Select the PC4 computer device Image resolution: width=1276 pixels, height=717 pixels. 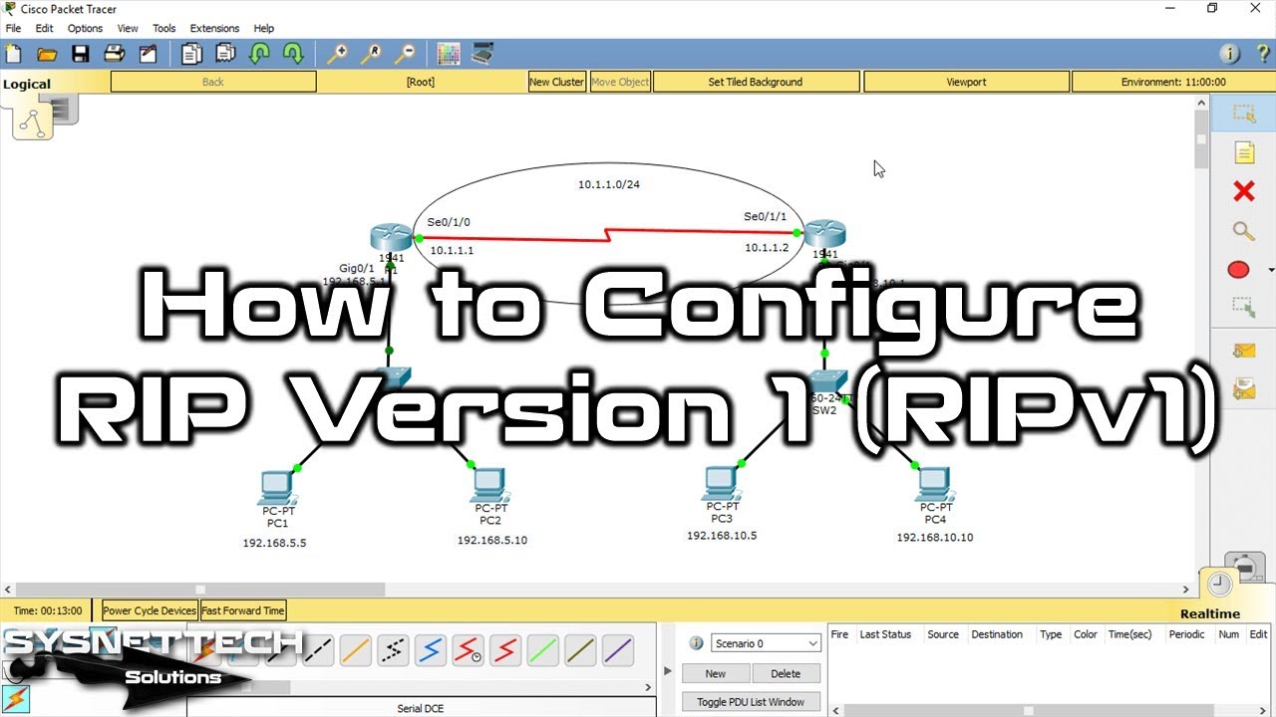(x=934, y=485)
